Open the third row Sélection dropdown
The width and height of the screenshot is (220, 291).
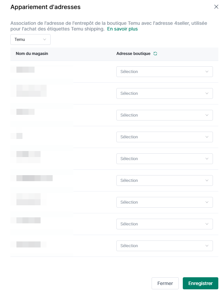click(x=164, y=115)
